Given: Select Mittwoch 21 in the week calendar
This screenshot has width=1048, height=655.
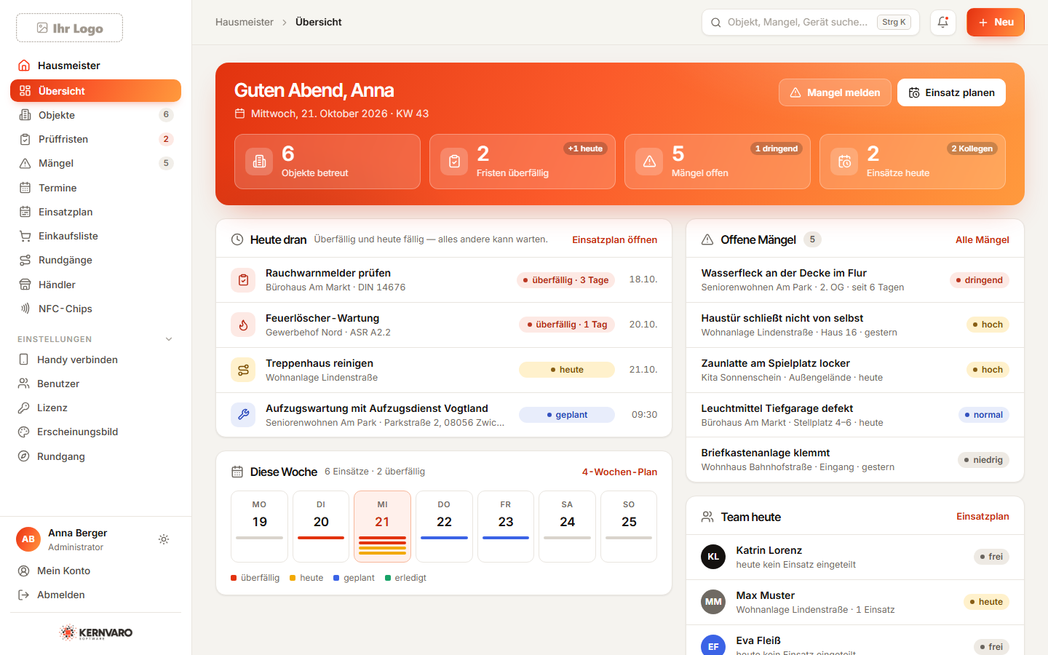Looking at the screenshot, I should pyautogui.click(x=383, y=526).
